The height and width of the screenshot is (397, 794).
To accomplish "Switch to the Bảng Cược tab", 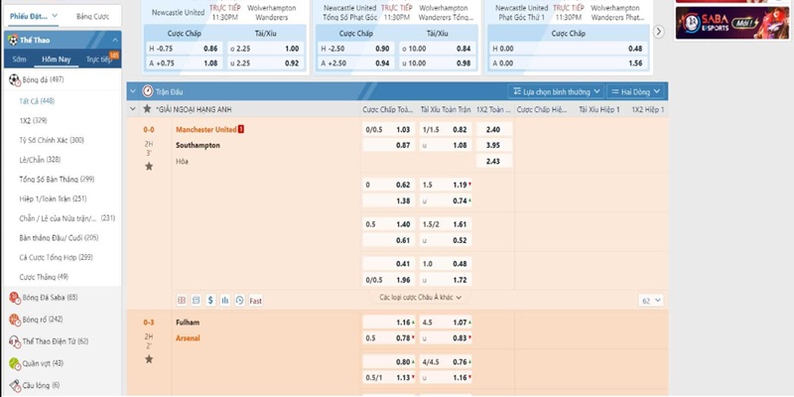I will tap(92, 16).
